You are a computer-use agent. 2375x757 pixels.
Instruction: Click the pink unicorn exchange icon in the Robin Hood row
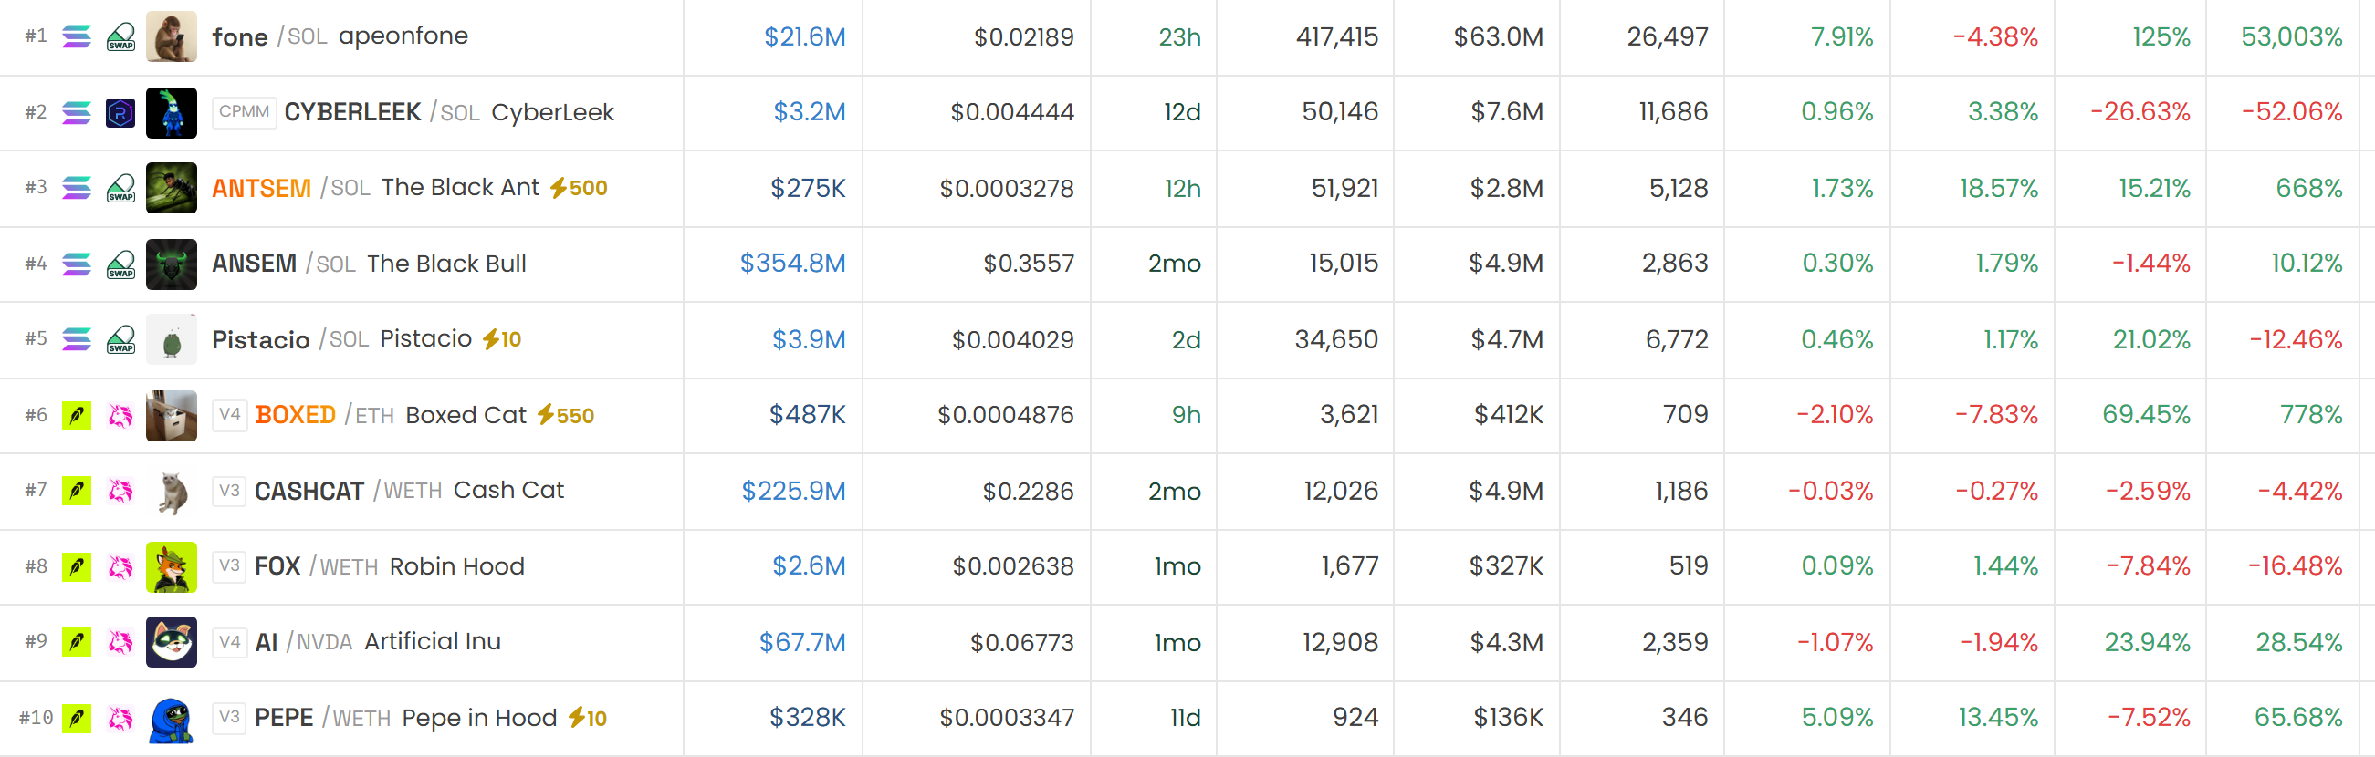tap(120, 566)
